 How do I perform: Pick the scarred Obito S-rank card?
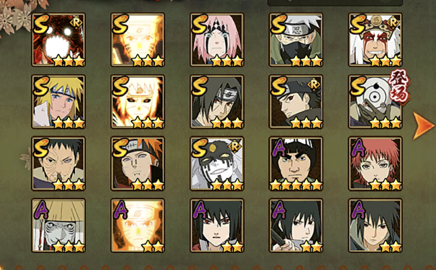(59, 163)
